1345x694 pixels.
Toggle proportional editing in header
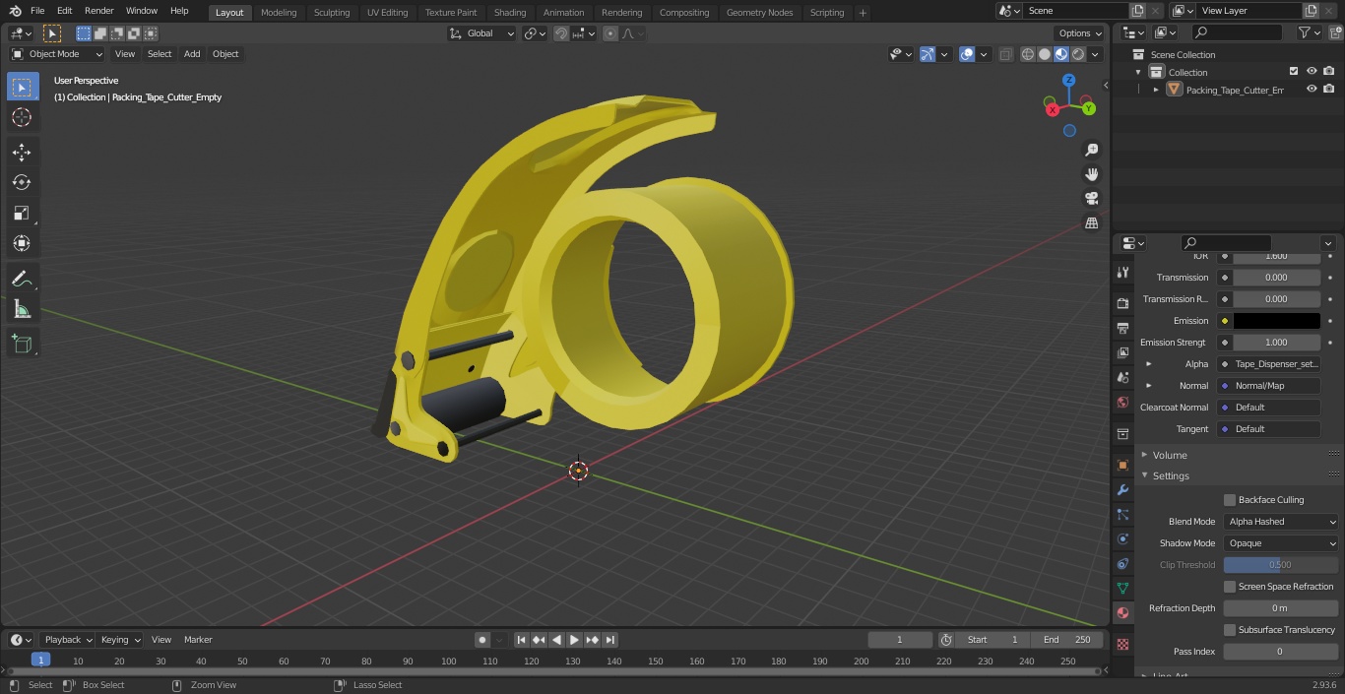point(610,33)
